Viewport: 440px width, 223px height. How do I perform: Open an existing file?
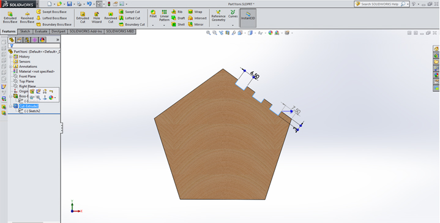[59, 4]
